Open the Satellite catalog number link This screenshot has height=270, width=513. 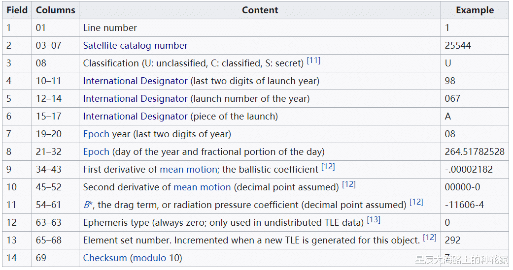pyautogui.click(x=135, y=46)
